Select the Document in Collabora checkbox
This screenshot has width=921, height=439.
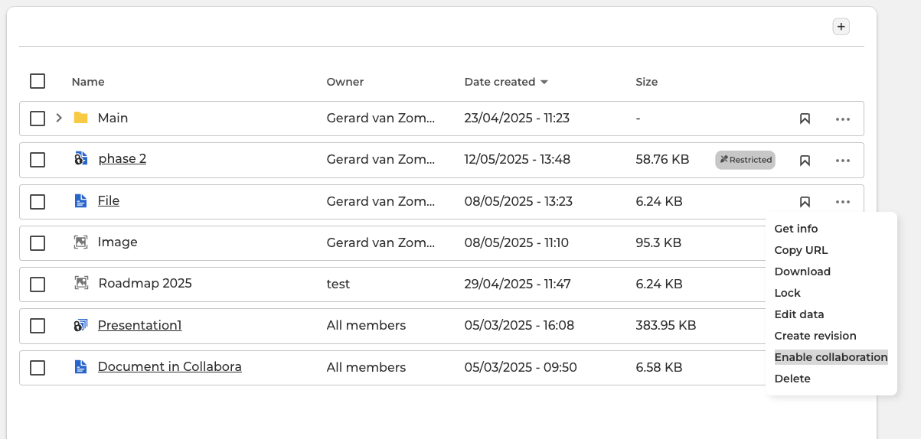click(38, 368)
